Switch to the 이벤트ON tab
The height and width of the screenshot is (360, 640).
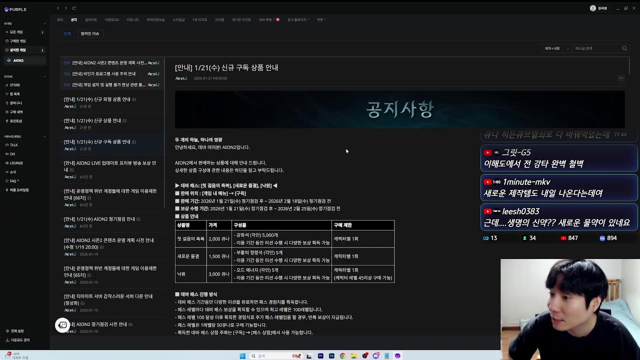point(112,19)
